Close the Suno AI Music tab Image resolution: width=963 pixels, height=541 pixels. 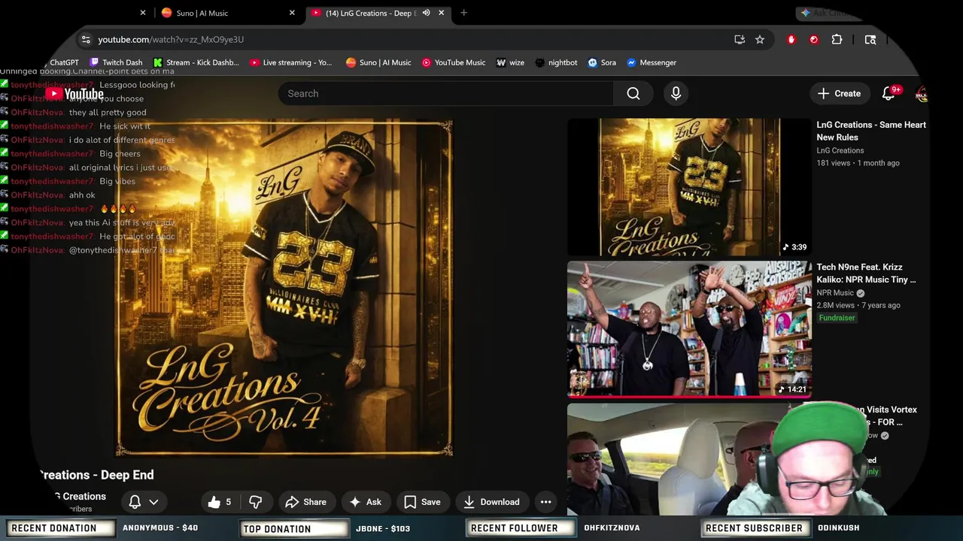tap(292, 13)
